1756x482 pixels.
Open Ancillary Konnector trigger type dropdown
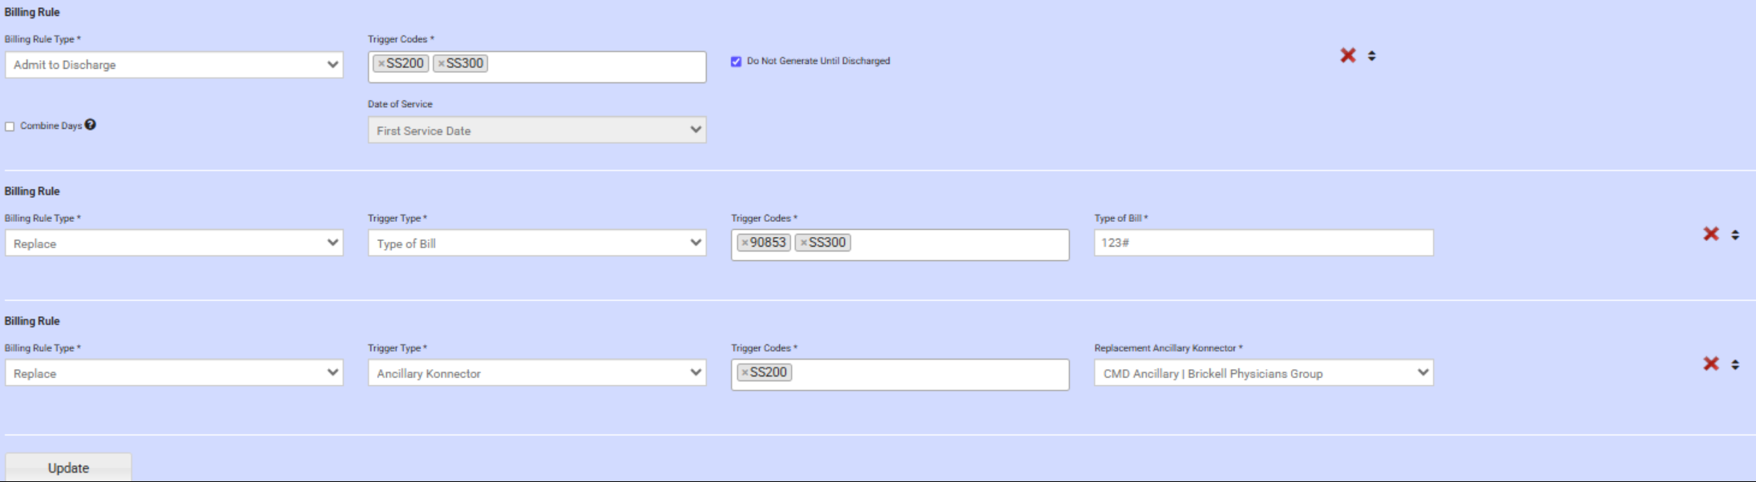pyautogui.click(x=536, y=373)
